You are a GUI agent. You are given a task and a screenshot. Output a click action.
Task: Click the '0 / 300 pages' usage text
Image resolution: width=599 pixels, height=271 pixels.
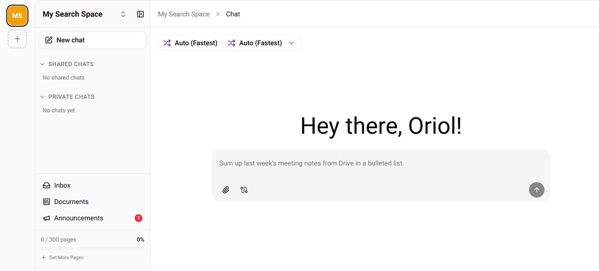coord(58,240)
